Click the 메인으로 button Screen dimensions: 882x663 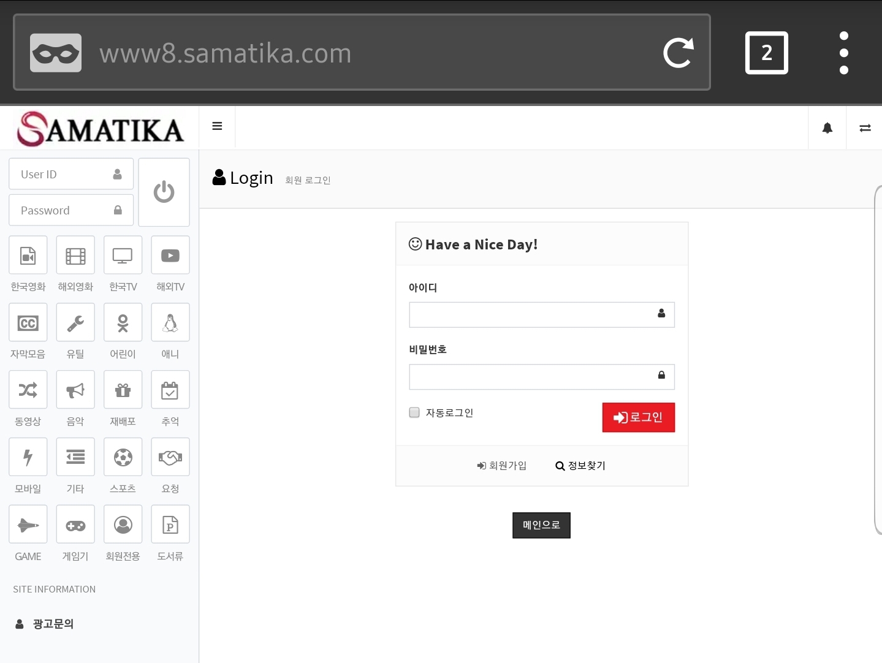click(x=541, y=525)
